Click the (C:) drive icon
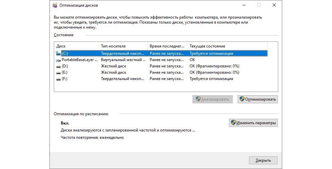This screenshot has width=332, height=169. [58, 53]
